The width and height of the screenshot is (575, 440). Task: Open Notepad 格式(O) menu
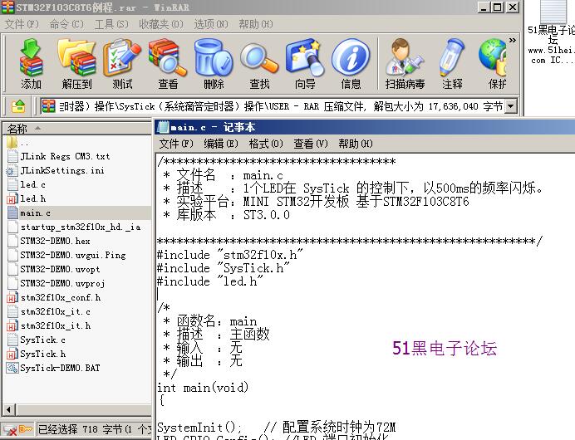coord(266,144)
